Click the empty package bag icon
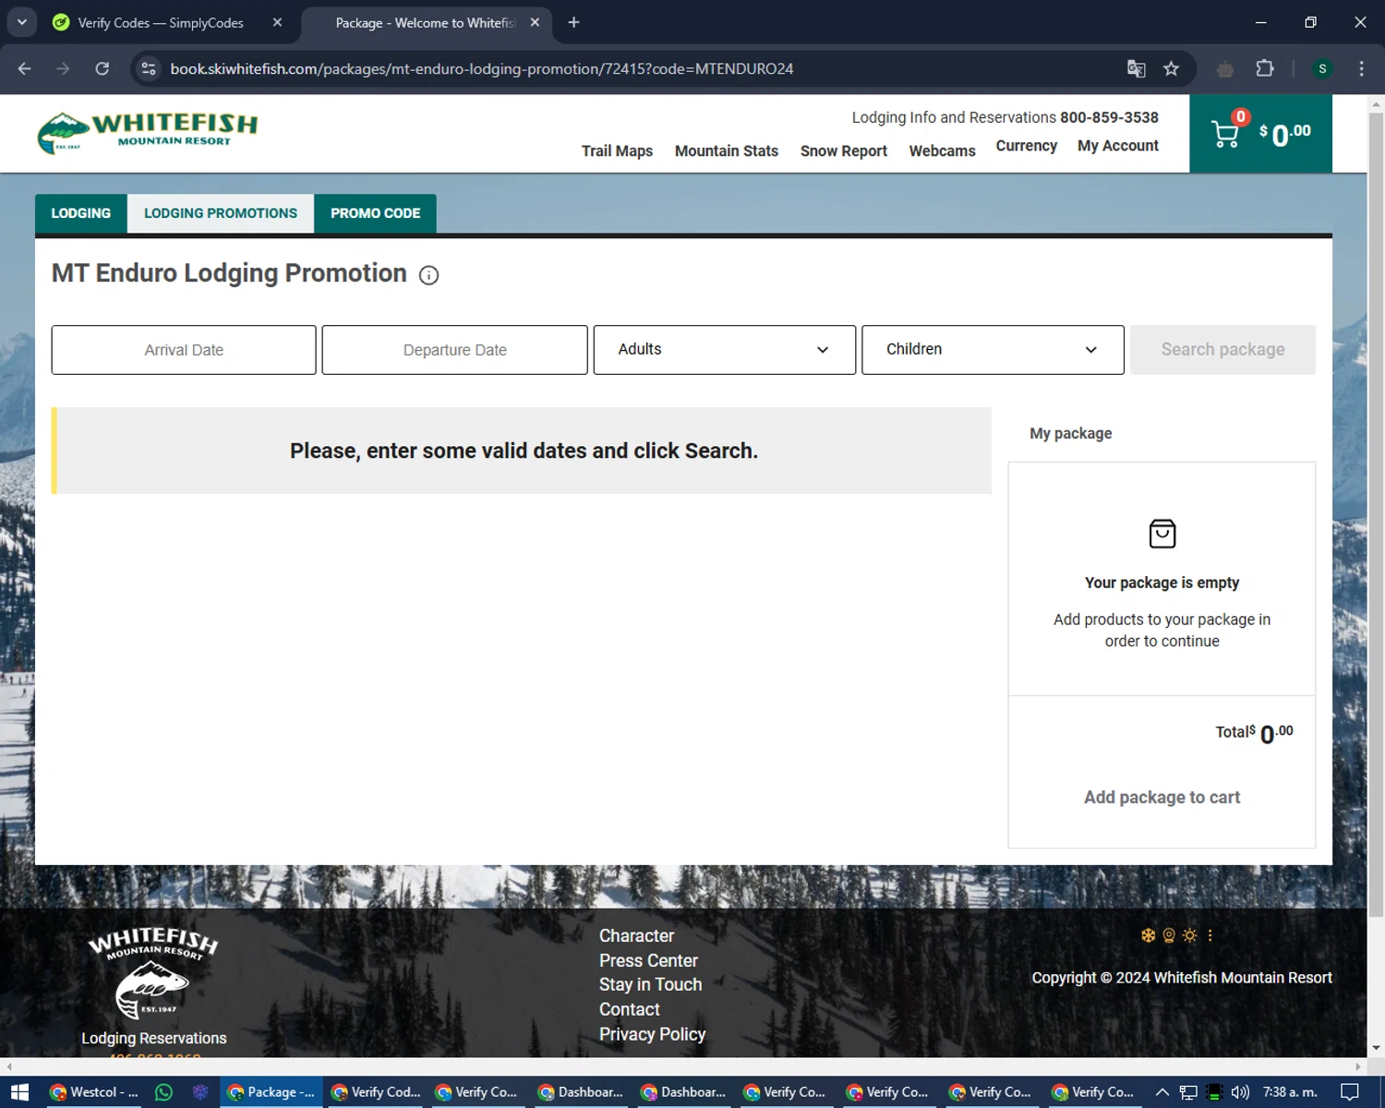 pos(1162,534)
